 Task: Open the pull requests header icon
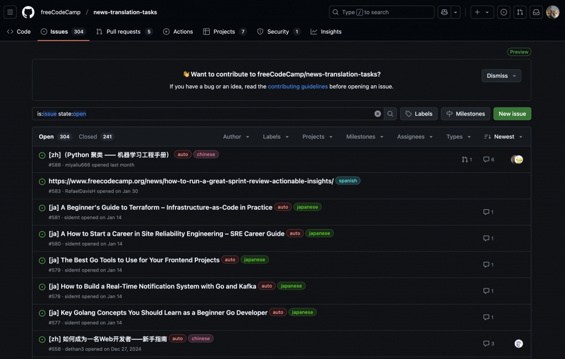click(520, 12)
